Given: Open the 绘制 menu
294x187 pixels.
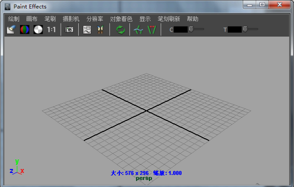Looking at the screenshot, I should (14, 19).
